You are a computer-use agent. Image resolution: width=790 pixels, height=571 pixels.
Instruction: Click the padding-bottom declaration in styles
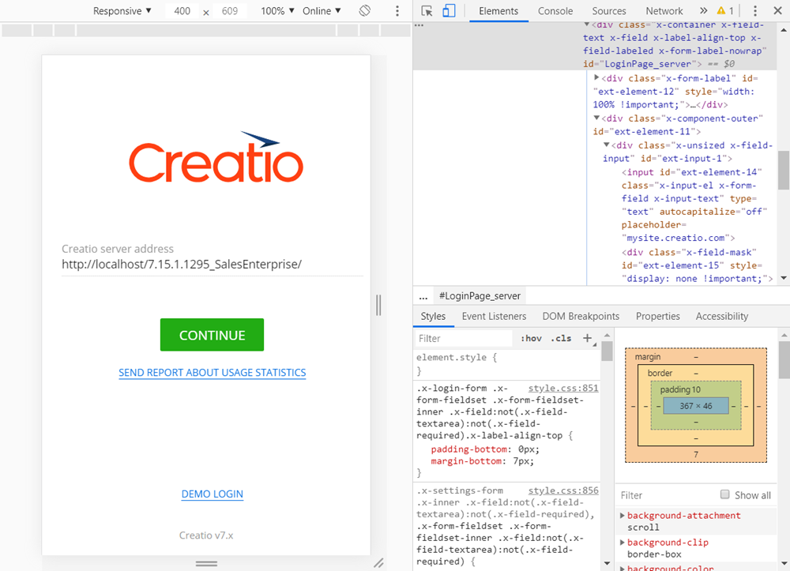pos(485,449)
